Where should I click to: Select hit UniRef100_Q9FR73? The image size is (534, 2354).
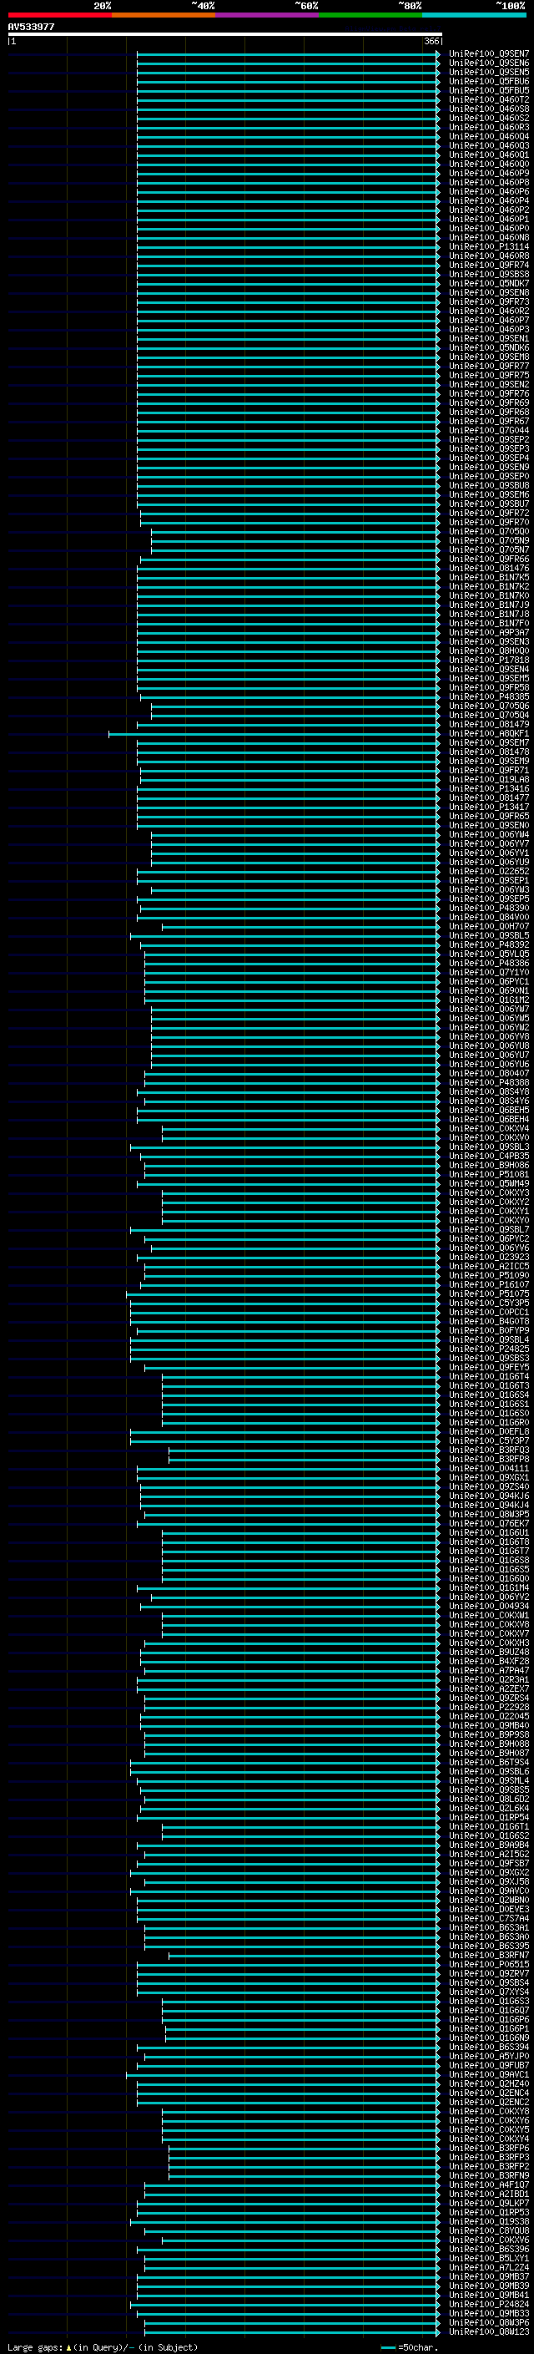pyautogui.click(x=489, y=301)
